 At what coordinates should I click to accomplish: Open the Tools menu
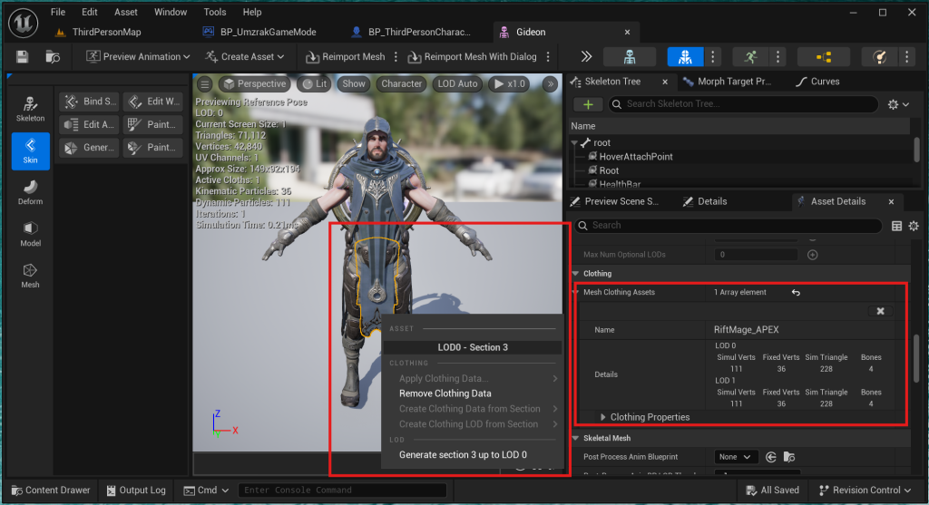pos(214,12)
